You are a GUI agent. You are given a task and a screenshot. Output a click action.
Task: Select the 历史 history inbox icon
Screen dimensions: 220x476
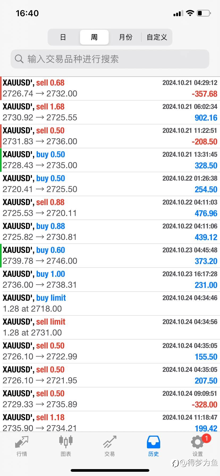pos(154,442)
